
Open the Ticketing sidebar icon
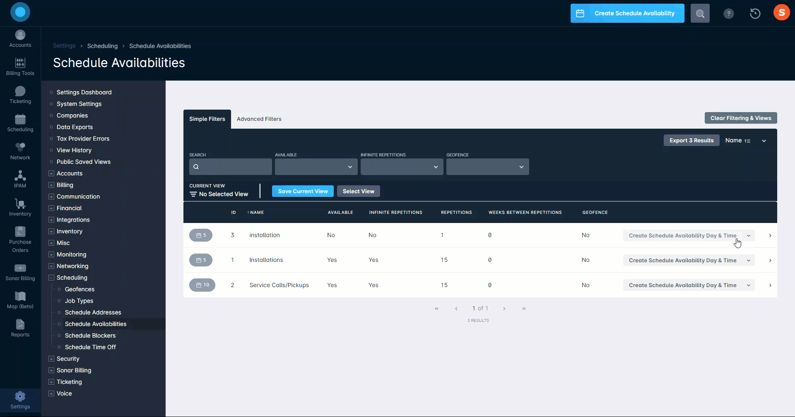click(x=20, y=95)
